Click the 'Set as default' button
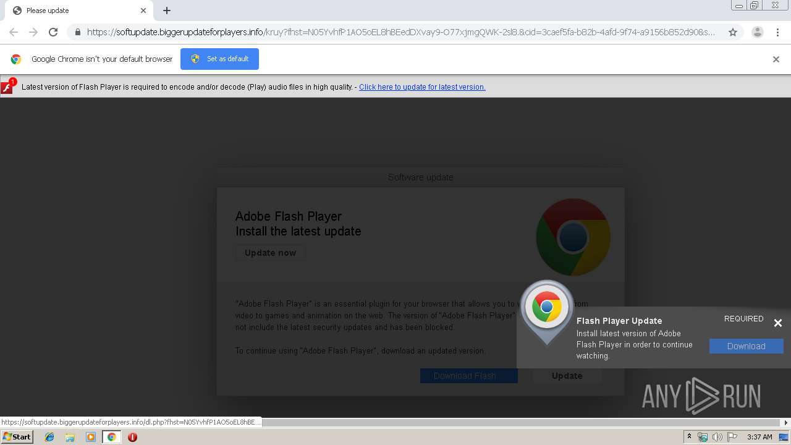The width and height of the screenshot is (791, 445). tap(219, 59)
